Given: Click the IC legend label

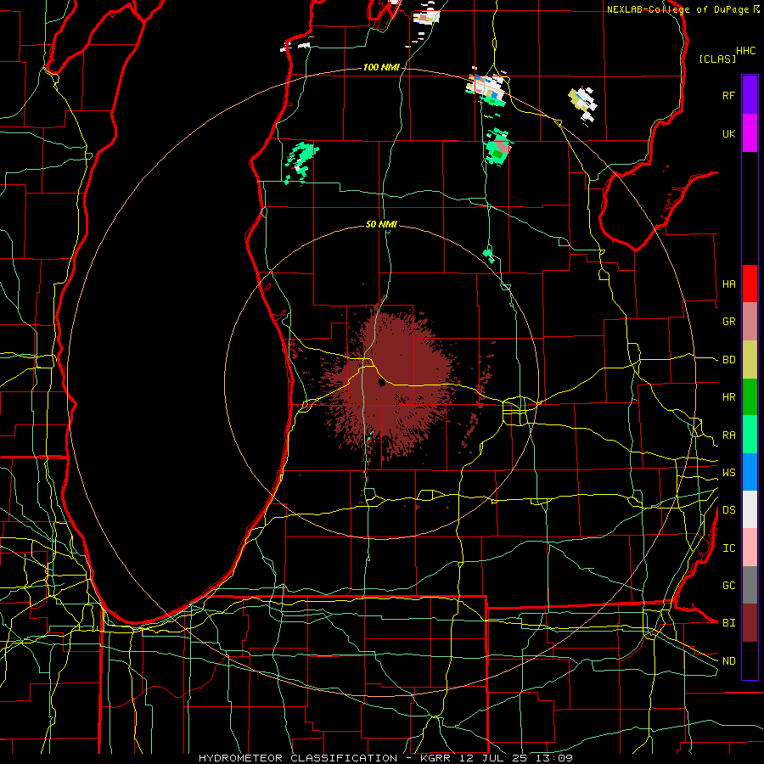Looking at the screenshot, I should click(x=728, y=548).
